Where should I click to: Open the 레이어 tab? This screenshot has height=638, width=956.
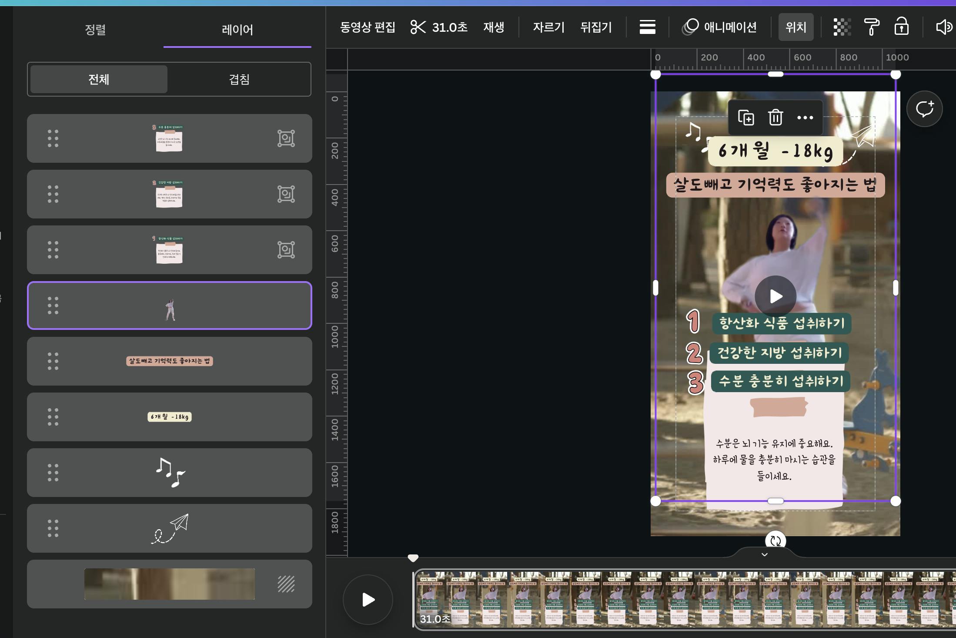237,30
